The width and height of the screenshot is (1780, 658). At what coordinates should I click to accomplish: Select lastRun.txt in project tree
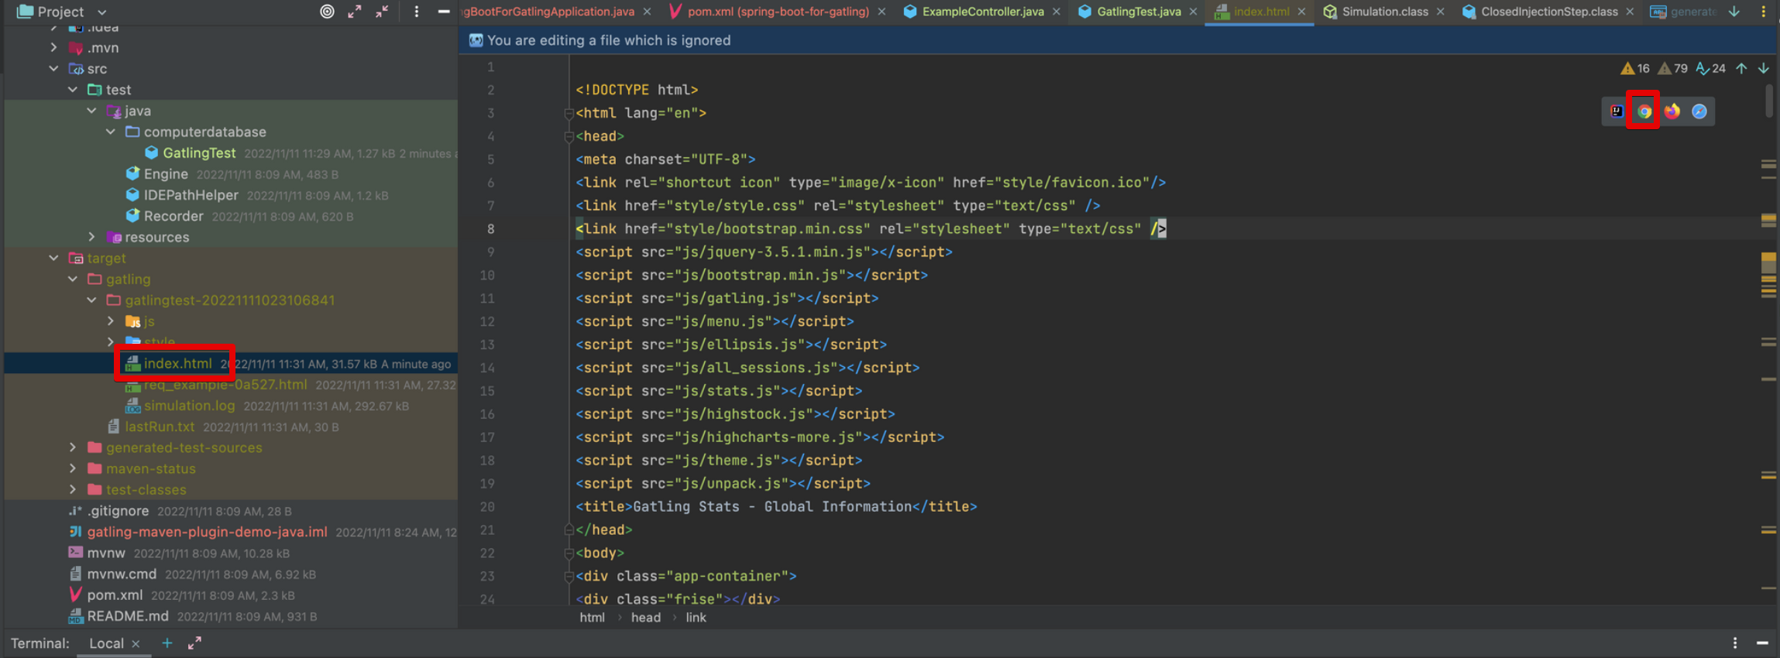tap(160, 427)
